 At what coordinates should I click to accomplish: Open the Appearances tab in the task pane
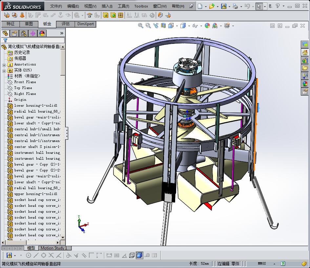point(305,84)
